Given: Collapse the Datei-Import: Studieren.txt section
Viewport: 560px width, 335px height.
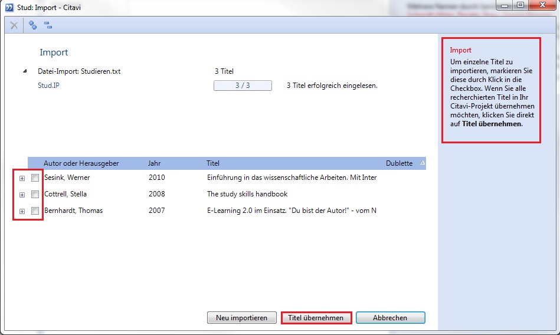Looking at the screenshot, I should (25, 71).
